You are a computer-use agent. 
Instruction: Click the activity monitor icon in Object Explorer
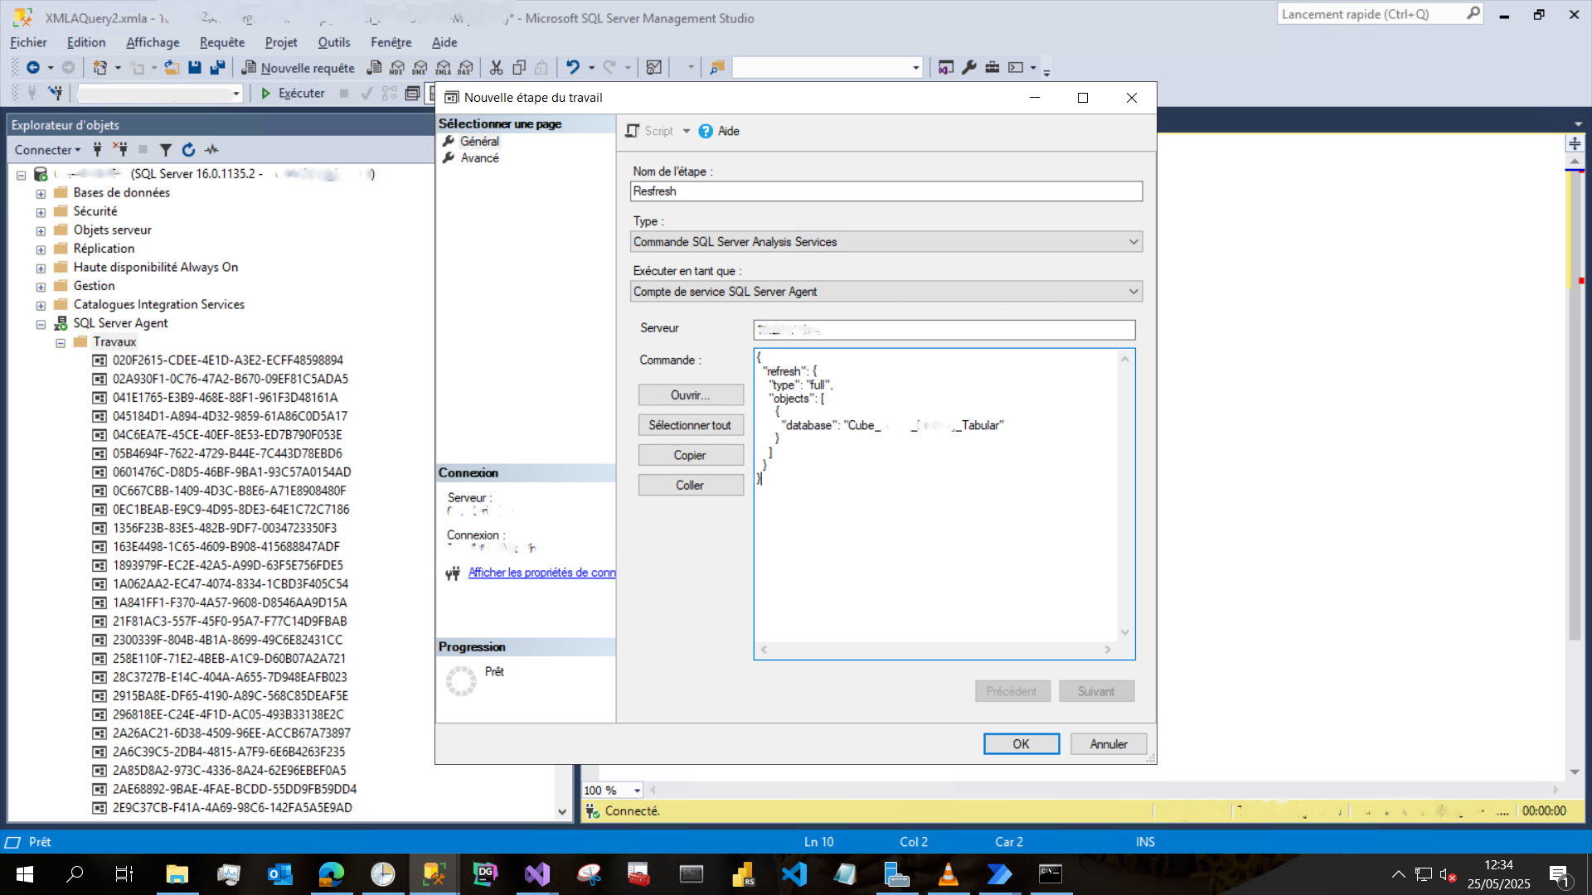[x=212, y=150]
